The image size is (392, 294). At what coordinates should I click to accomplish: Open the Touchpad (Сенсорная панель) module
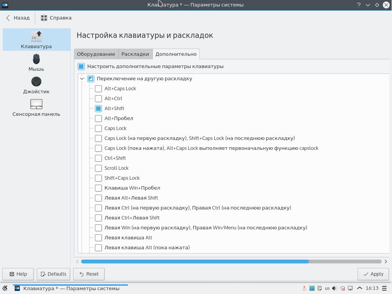[x=36, y=107]
